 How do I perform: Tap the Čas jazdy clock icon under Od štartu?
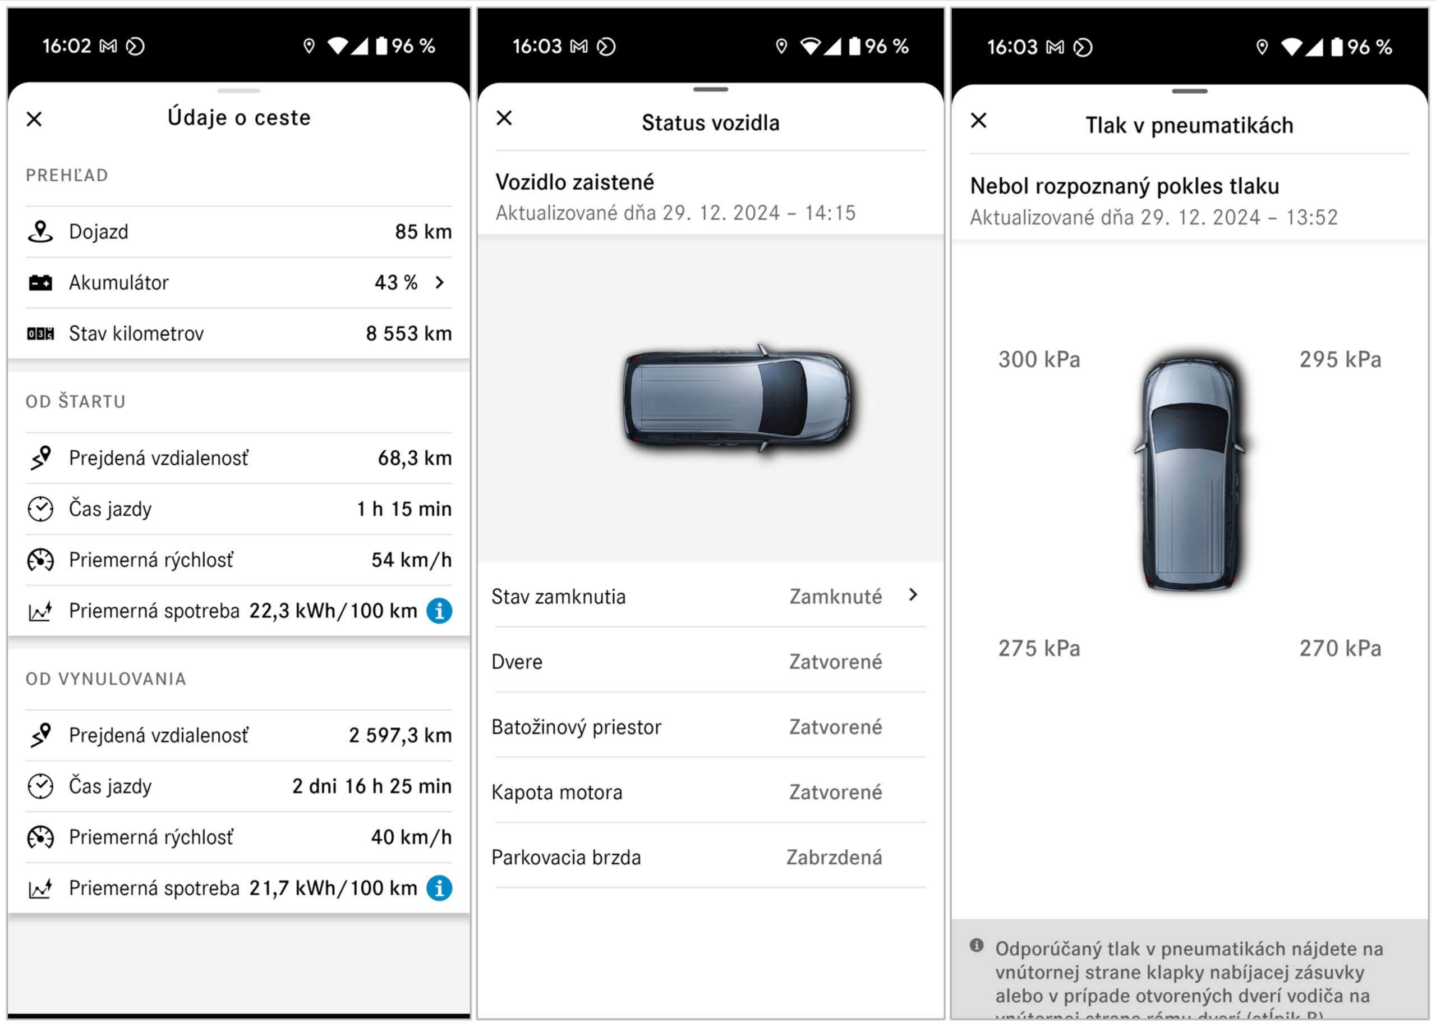coord(40,509)
